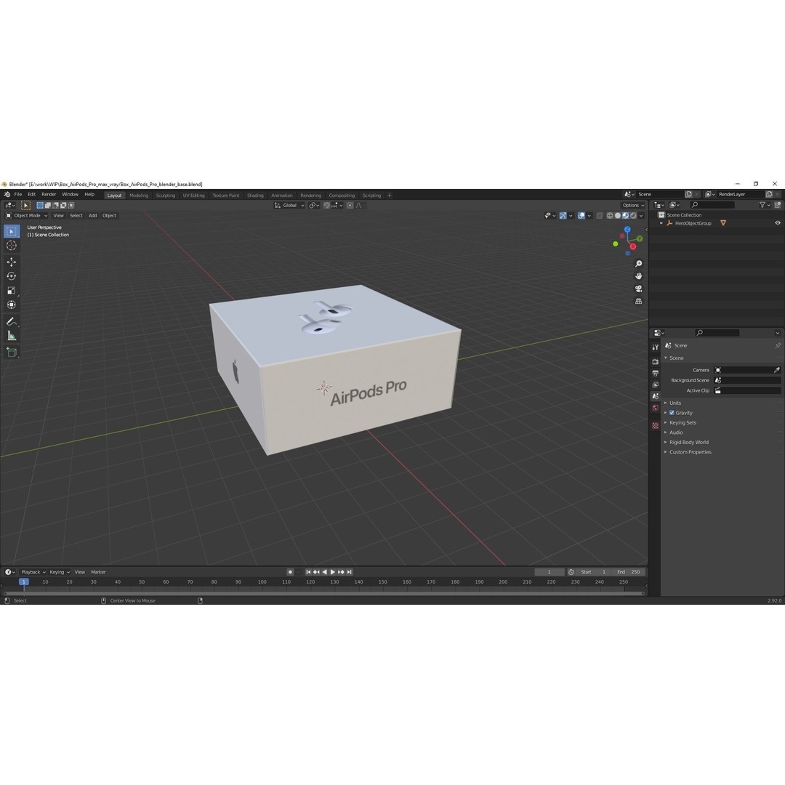The width and height of the screenshot is (785, 785).
Task: Select the Scale tool
Action: [x=12, y=290]
